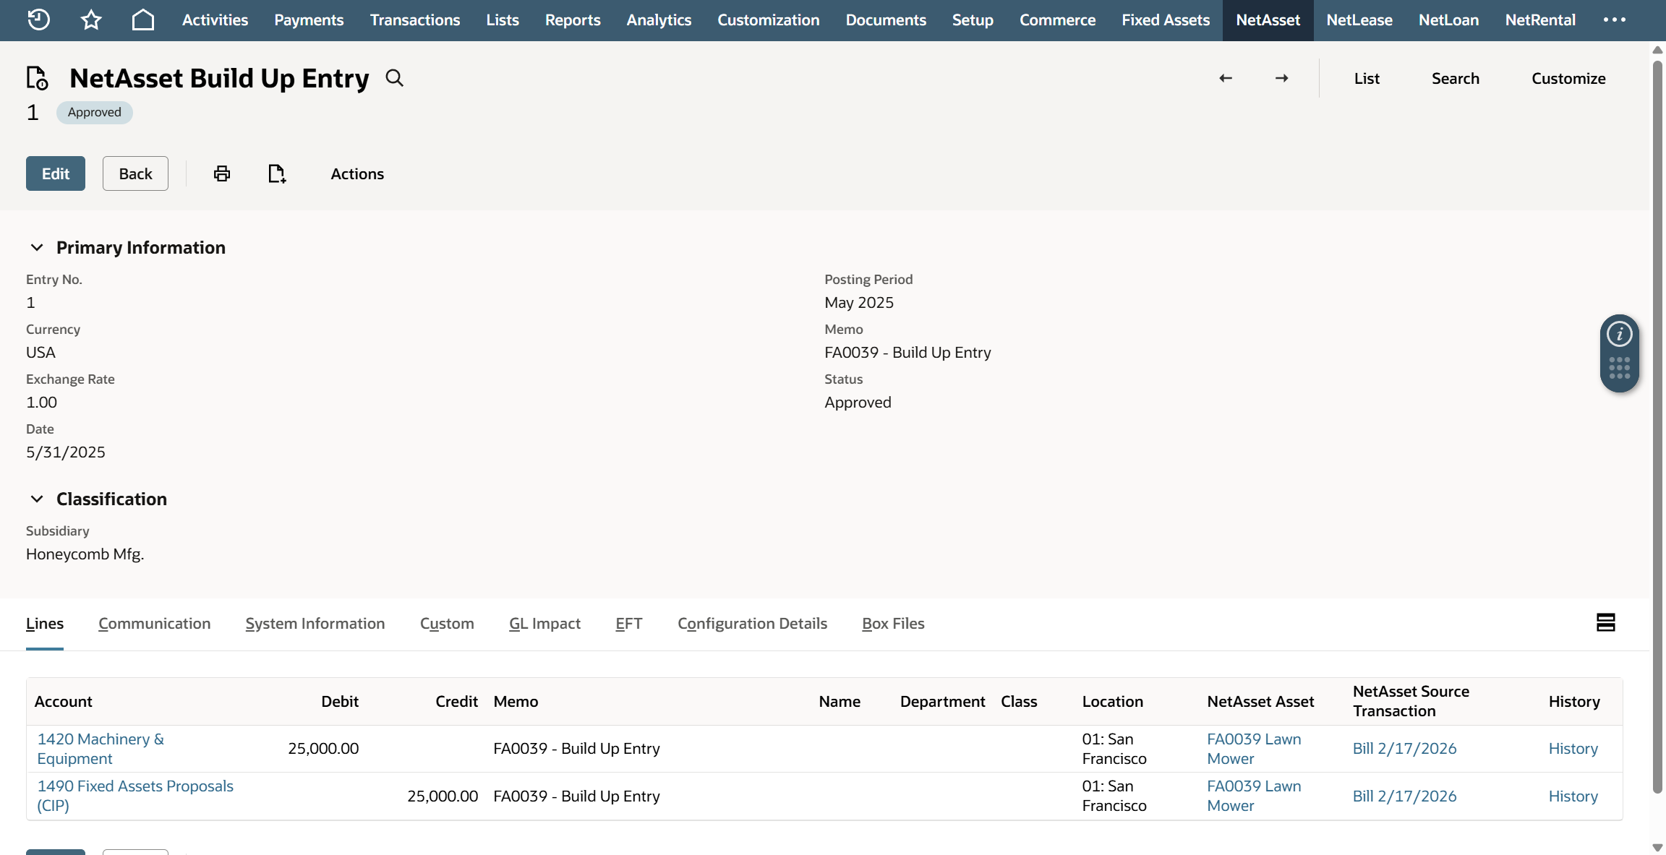Click the make copy document icon
1666x855 pixels.
tap(277, 173)
